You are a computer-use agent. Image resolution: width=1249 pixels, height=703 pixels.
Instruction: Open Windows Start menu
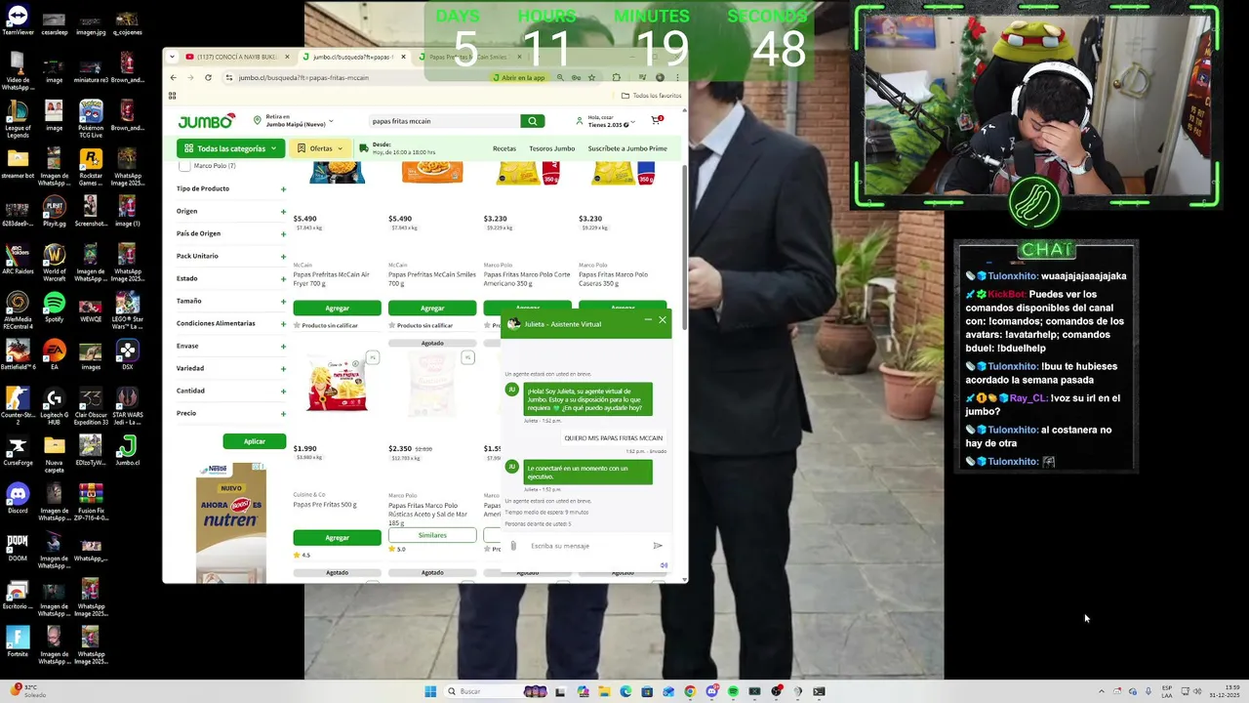[x=430, y=691]
